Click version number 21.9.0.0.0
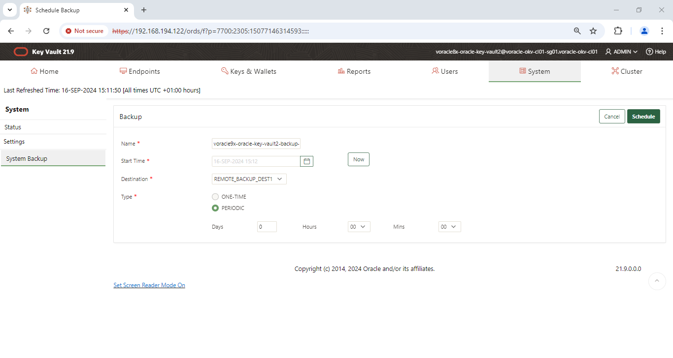673x358 pixels. [628, 269]
